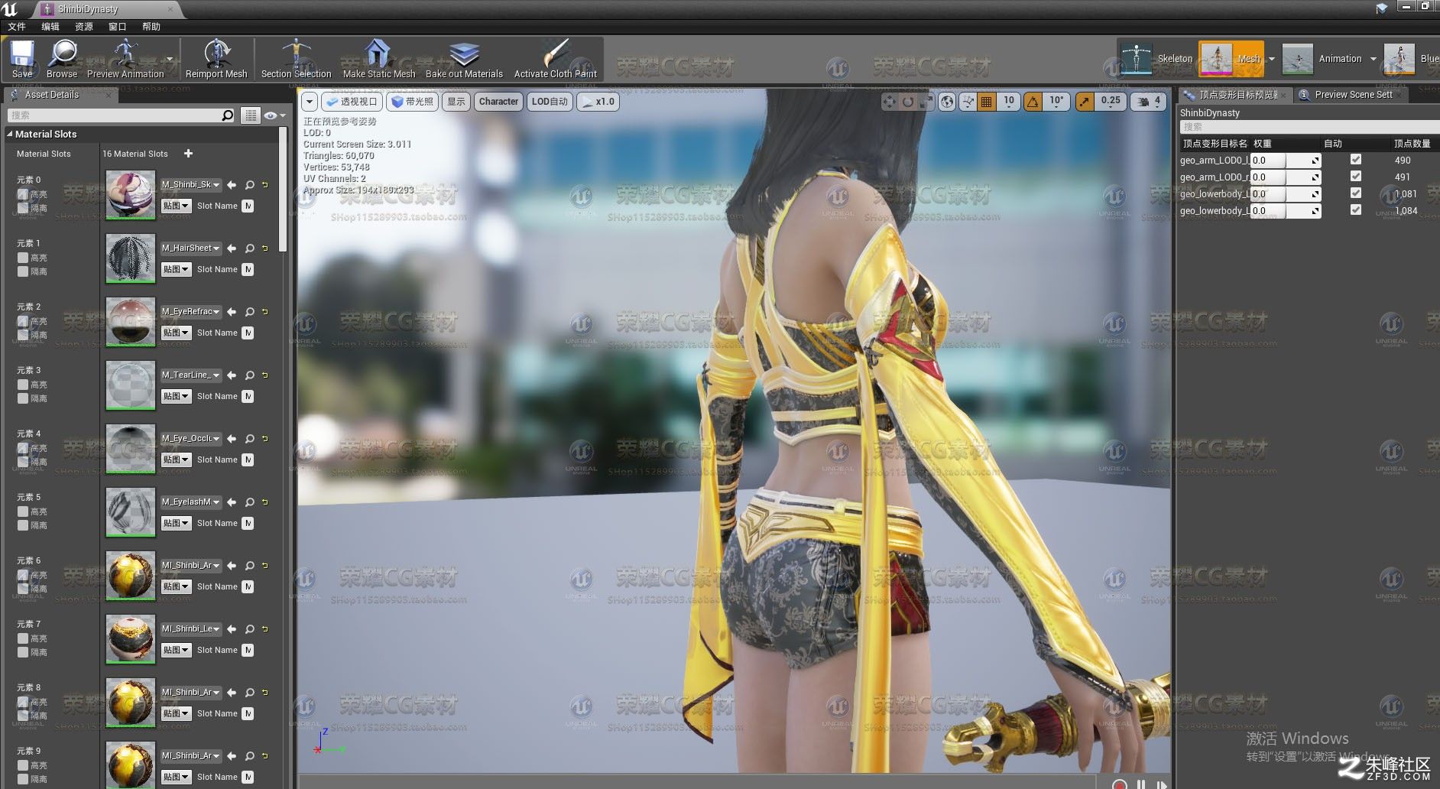Image resolution: width=1440 pixels, height=789 pixels.
Task: Toggle grid snapping in viewport
Action: [987, 102]
